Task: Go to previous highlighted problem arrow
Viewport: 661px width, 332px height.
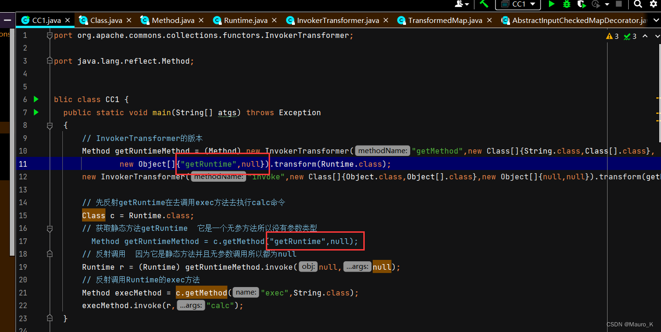Action: 645,36
